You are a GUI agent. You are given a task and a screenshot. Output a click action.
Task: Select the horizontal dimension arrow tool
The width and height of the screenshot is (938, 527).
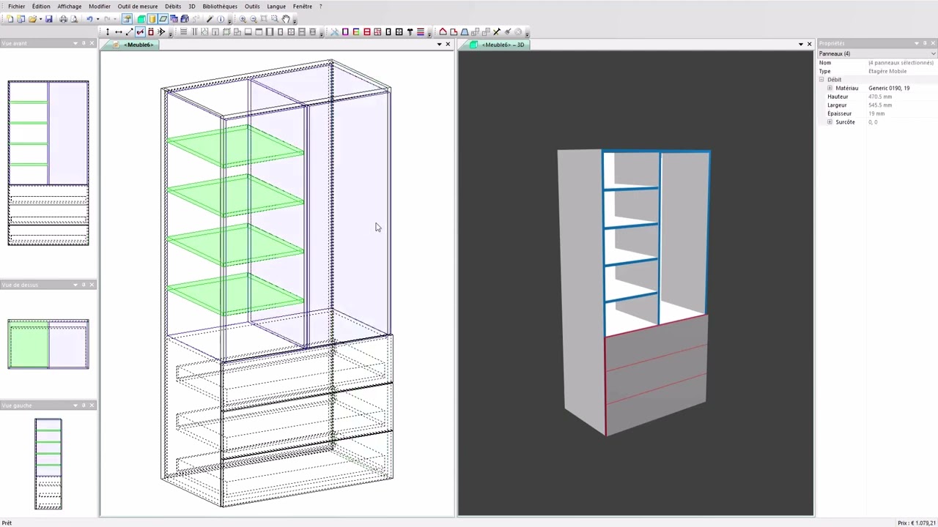click(x=119, y=32)
